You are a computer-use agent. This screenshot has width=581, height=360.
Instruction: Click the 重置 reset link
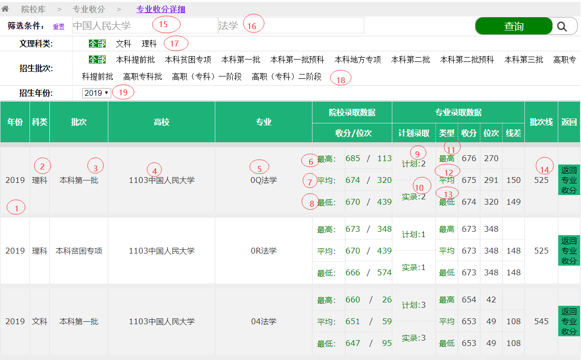[x=59, y=27]
